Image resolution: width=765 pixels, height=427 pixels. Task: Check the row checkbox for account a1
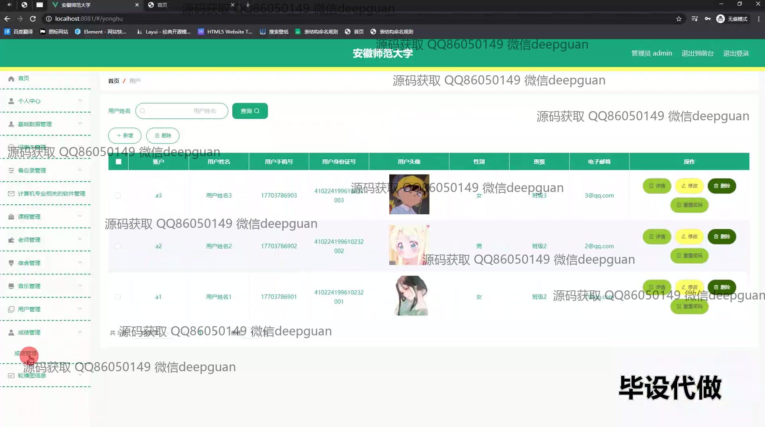point(118,297)
